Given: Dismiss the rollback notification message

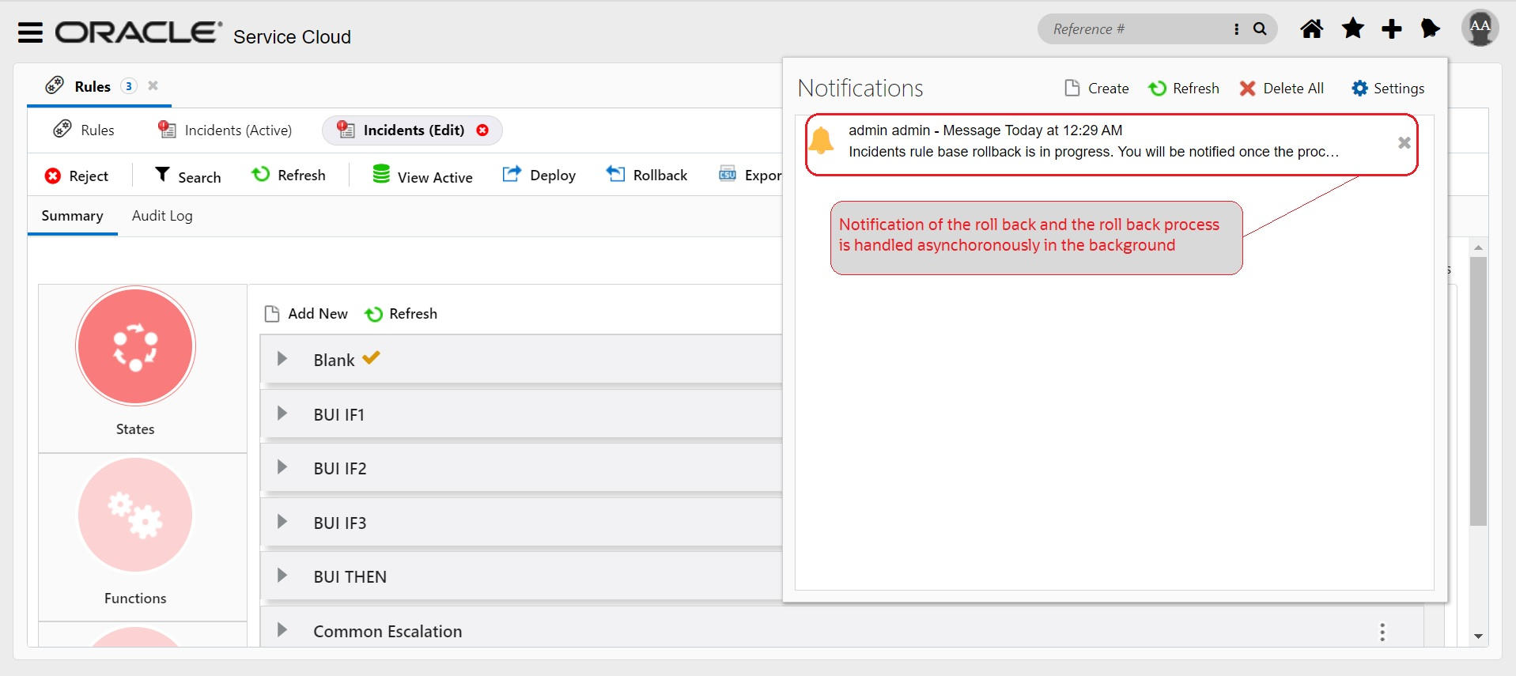Looking at the screenshot, I should click(1404, 143).
